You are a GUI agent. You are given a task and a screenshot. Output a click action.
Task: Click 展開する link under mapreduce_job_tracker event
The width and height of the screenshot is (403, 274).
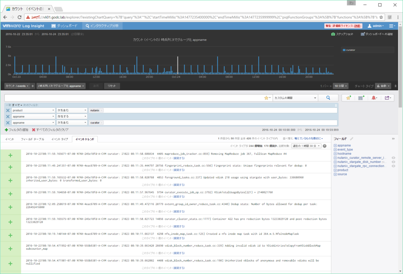(x=179, y=158)
